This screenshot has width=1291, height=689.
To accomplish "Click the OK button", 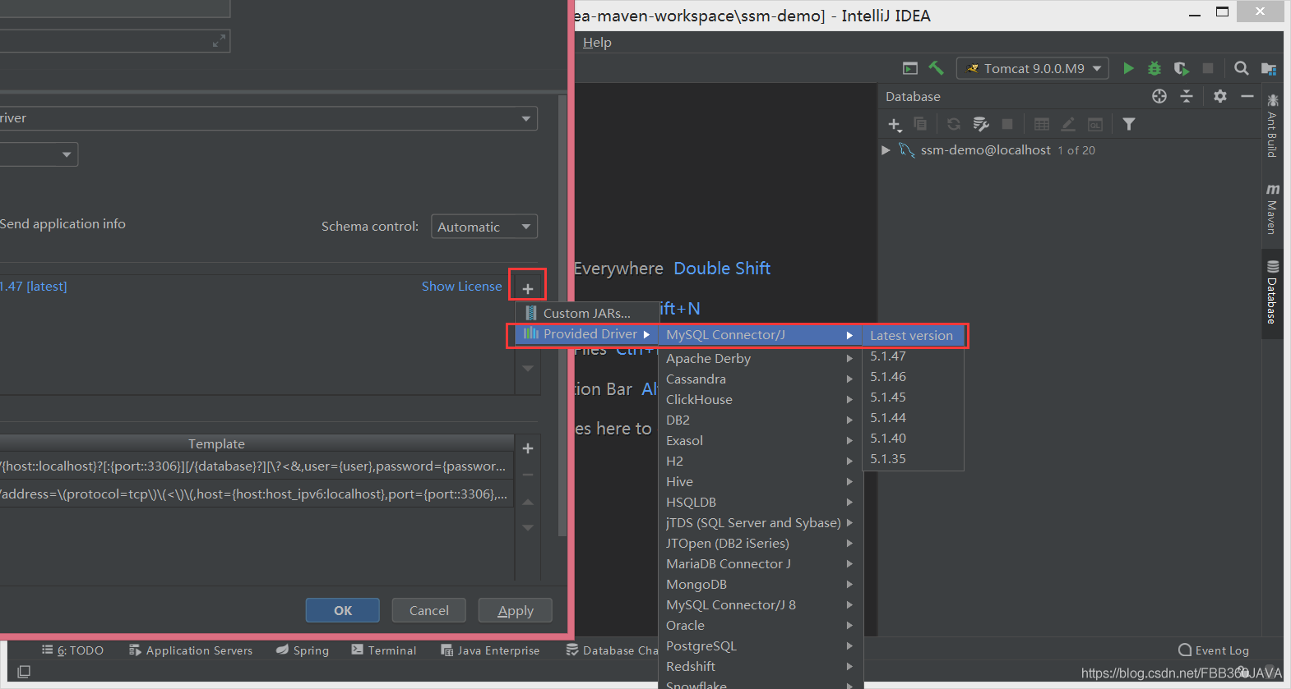I will (x=343, y=610).
